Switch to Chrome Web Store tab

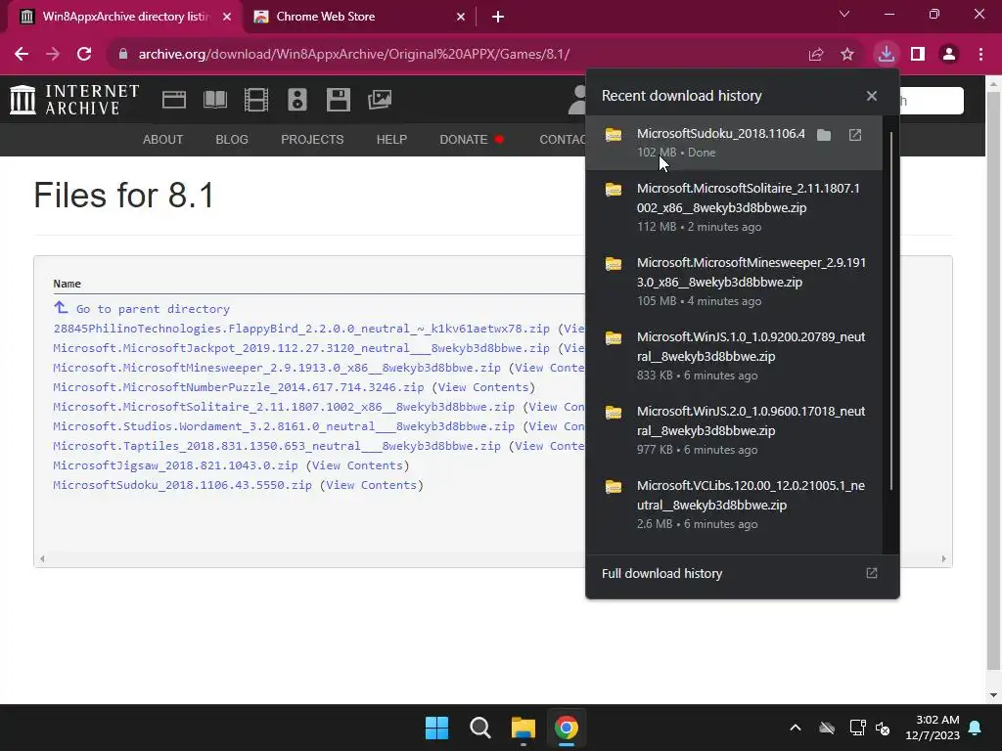[x=360, y=17]
